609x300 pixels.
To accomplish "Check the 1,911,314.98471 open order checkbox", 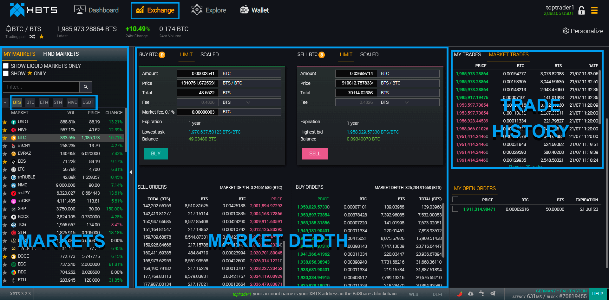I will tap(455, 209).
